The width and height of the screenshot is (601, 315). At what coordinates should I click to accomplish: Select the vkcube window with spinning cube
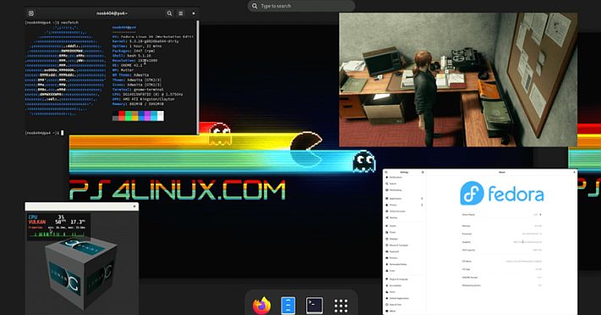pyautogui.click(x=81, y=258)
